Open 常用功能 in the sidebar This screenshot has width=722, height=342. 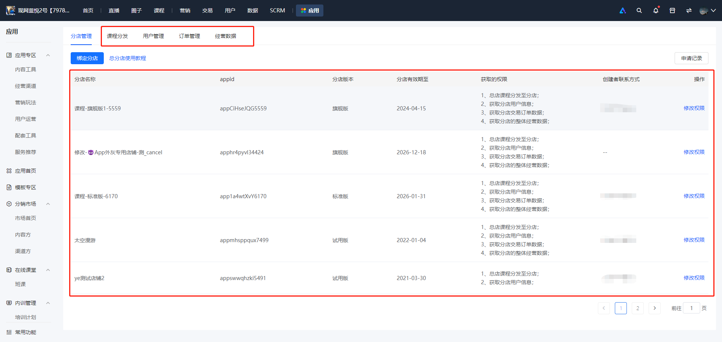click(26, 332)
